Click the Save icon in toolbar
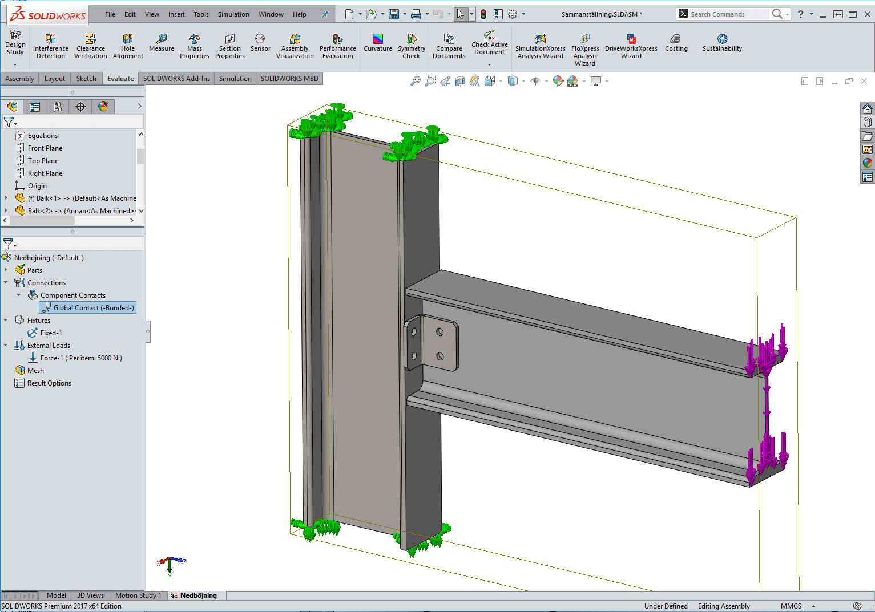This screenshot has height=612, width=875. (x=394, y=14)
